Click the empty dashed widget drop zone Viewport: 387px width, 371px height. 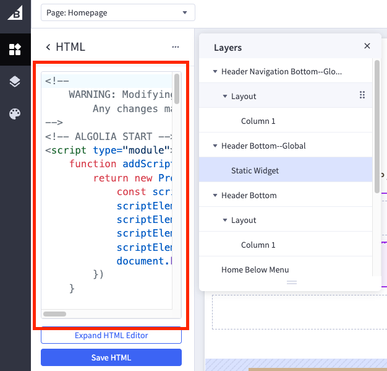point(299,312)
